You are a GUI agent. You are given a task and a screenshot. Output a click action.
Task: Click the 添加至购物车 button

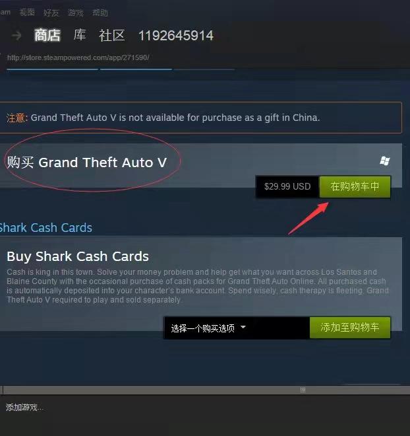click(350, 327)
